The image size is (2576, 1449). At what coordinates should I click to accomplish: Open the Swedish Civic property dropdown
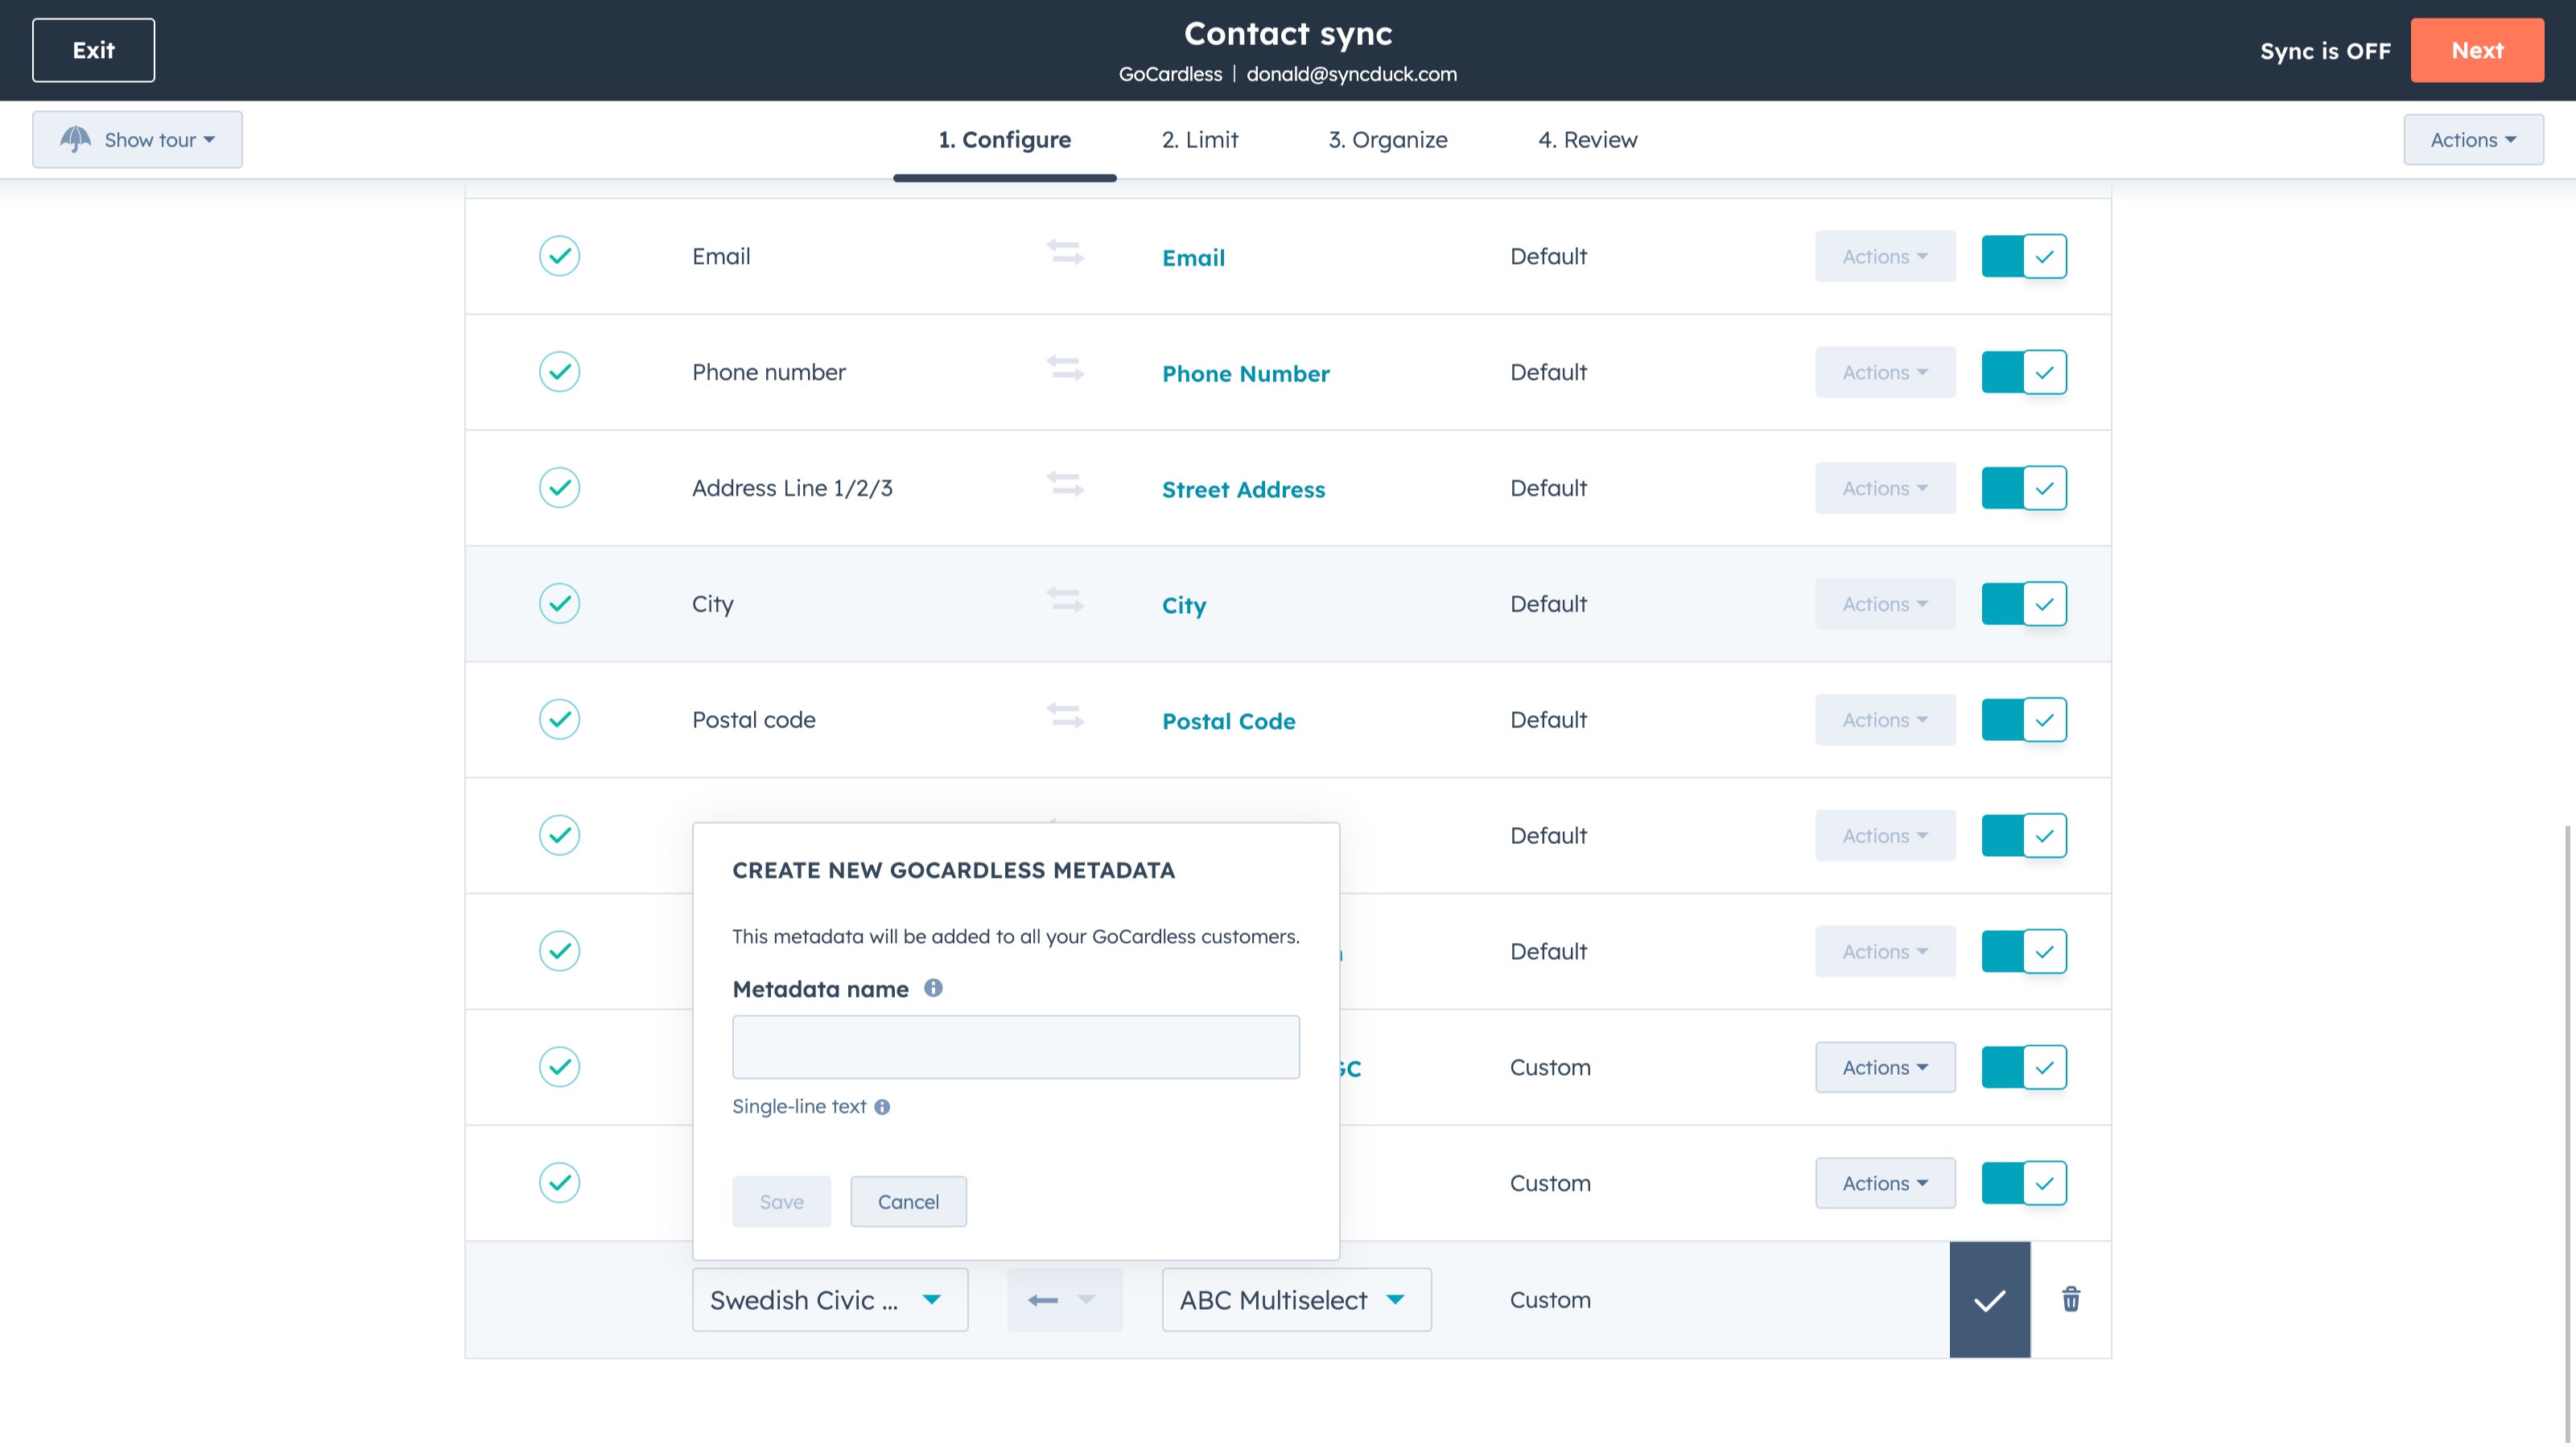click(x=830, y=1299)
